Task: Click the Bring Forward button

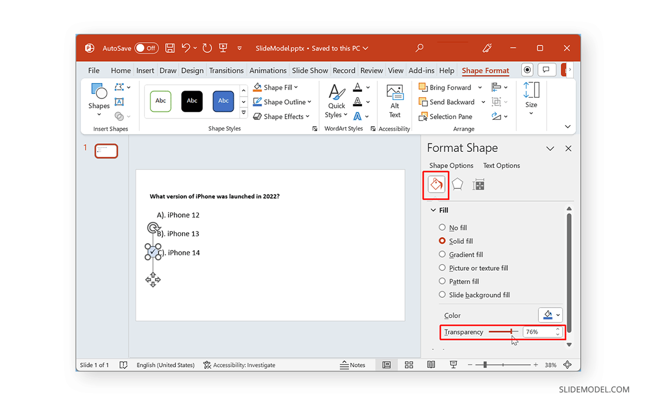Action: (x=446, y=87)
